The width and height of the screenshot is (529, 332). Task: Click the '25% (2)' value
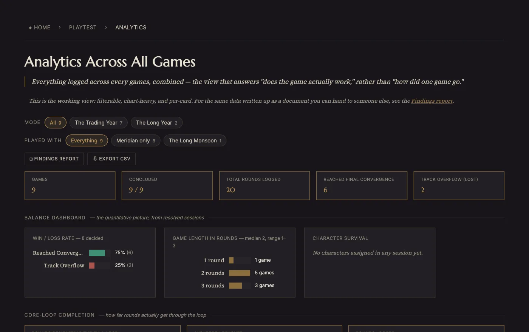(x=124, y=265)
